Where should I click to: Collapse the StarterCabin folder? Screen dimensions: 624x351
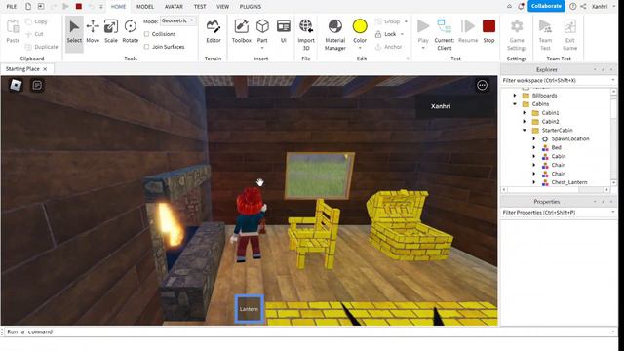[525, 131]
